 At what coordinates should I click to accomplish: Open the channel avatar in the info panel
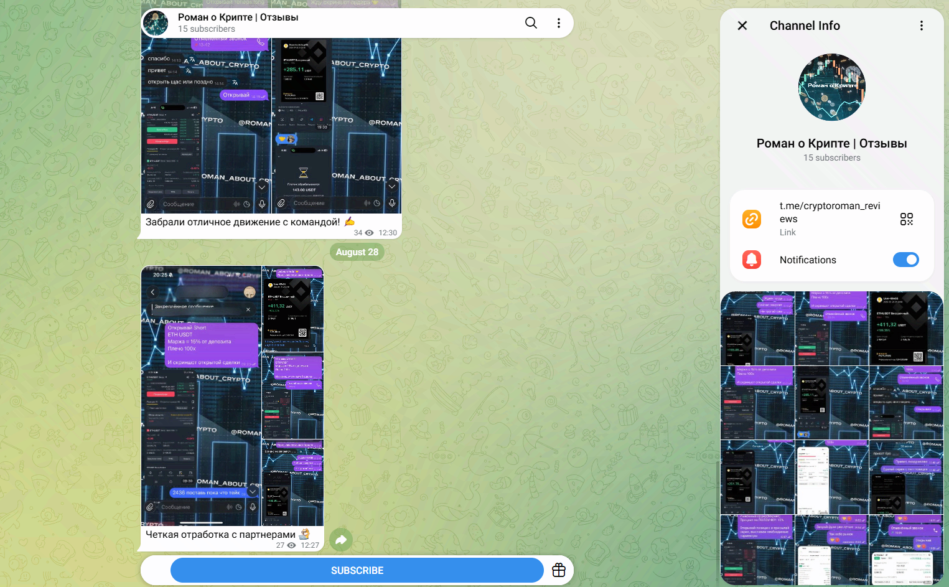[x=832, y=87]
